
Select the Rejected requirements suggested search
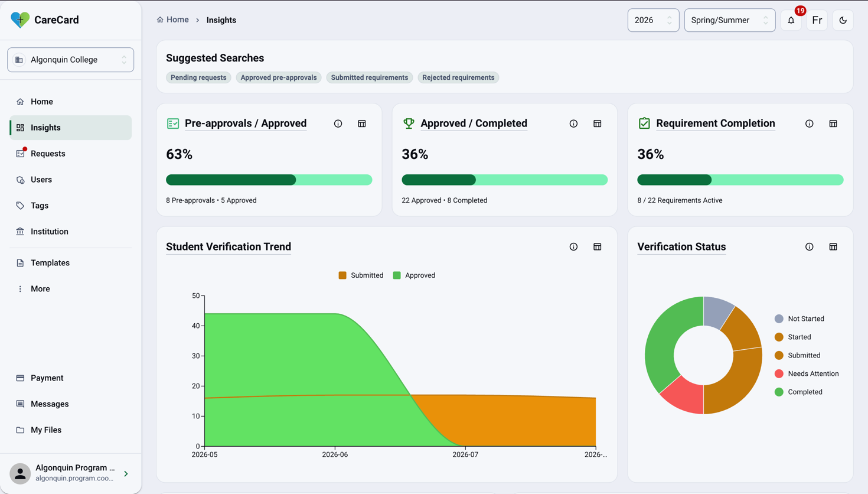pos(458,77)
